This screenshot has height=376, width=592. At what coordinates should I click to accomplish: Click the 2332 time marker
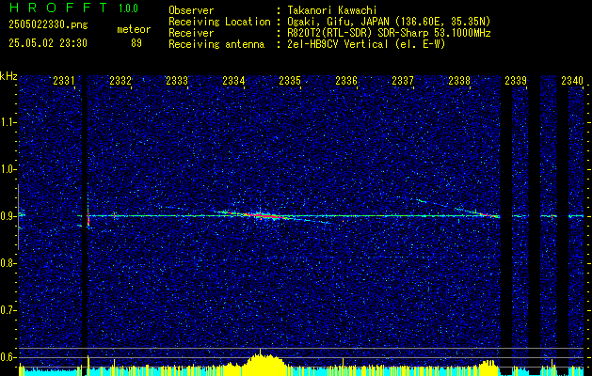pos(120,80)
